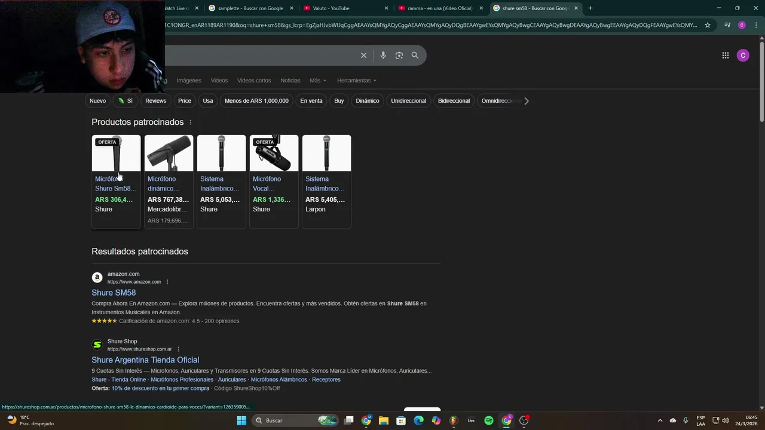Select the Videos search tab
This screenshot has height=430, width=765.
tap(219, 81)
